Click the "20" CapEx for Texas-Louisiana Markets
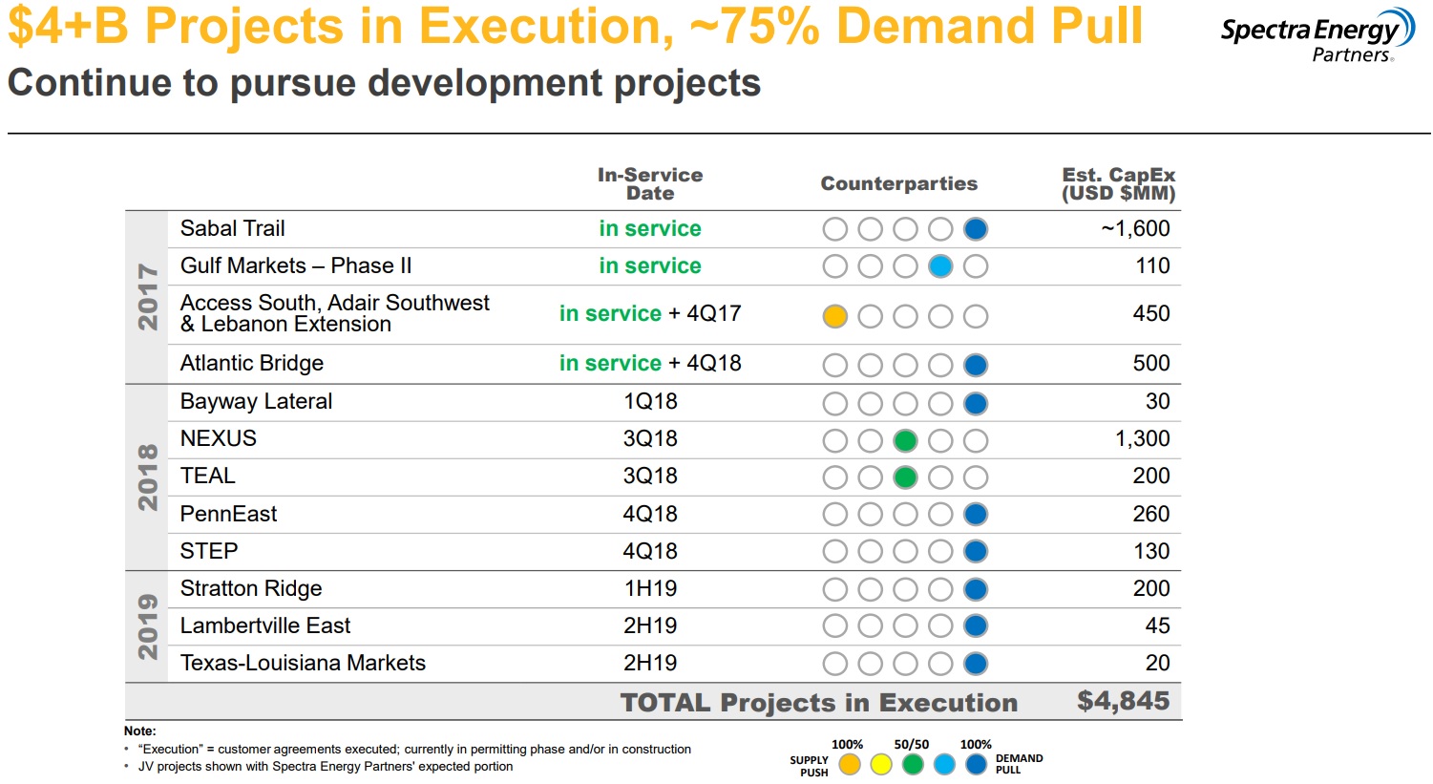 pyautogui.click(x=1158, y=663)
